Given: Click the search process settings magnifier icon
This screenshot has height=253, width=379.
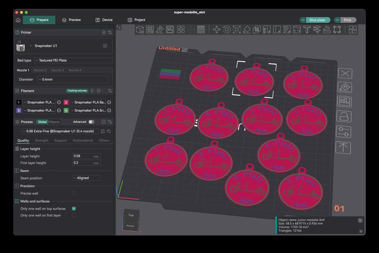Looking at the screenshot, I should (x=109, y=131).
